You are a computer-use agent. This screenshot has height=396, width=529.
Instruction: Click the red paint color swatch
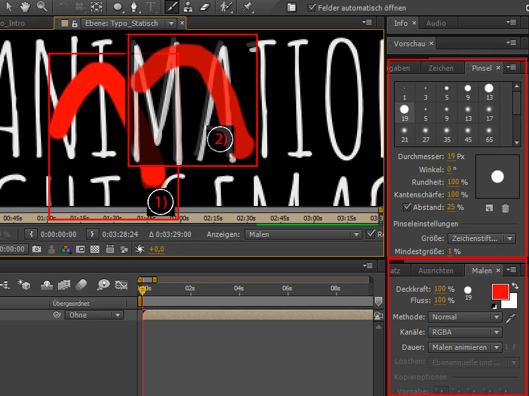pyautogui.click(x=501, y=292)
